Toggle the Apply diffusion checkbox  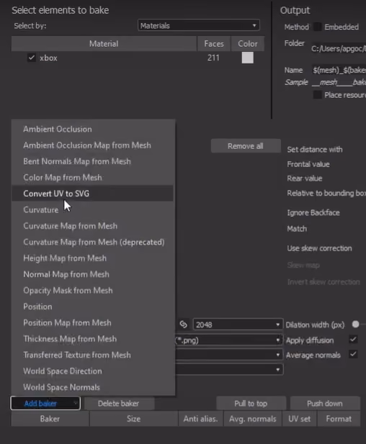click(x=353, y=339)
